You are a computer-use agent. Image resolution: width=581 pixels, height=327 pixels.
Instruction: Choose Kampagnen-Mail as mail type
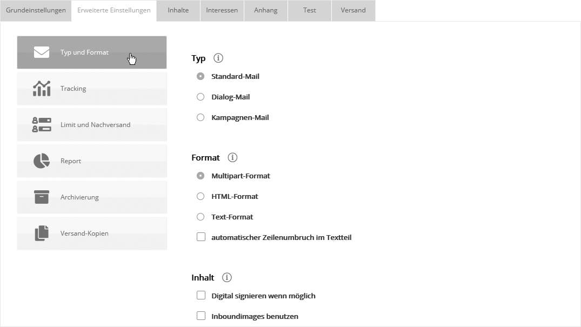[x=201, y=118]
